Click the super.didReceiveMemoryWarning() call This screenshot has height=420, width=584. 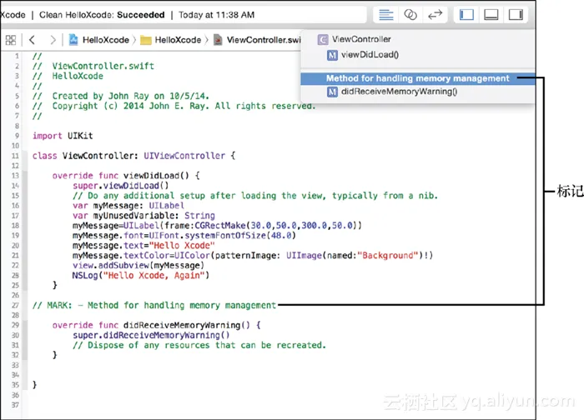pyautogui.click(x=151, y=335)
